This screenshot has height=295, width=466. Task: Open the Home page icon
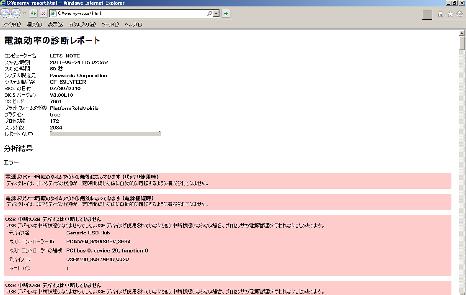441,14
